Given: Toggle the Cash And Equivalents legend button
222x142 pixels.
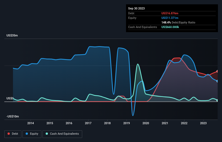Looking at the screenshot, I should tap(62, 134).
